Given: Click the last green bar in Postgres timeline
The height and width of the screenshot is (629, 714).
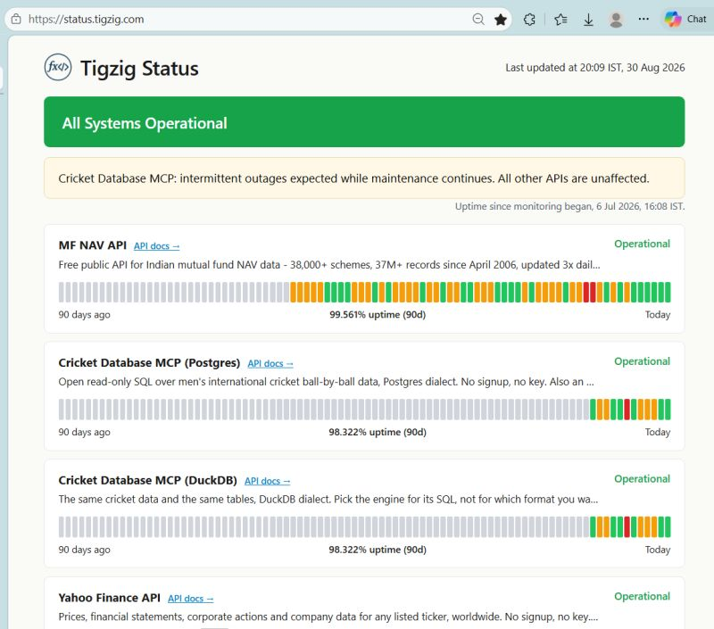Looking at the screenshot, I should (668, 410).
